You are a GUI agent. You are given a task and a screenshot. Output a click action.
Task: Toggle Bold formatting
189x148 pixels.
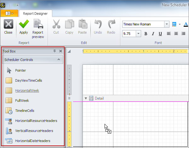pos(146,34)
